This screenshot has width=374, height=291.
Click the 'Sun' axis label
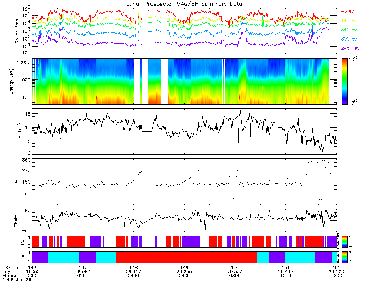[x=22, y=257]
